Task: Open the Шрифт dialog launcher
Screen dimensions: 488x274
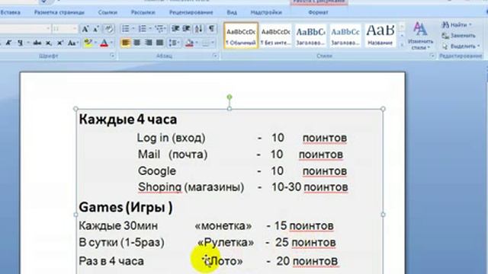Action: click(x=112, y=56)
